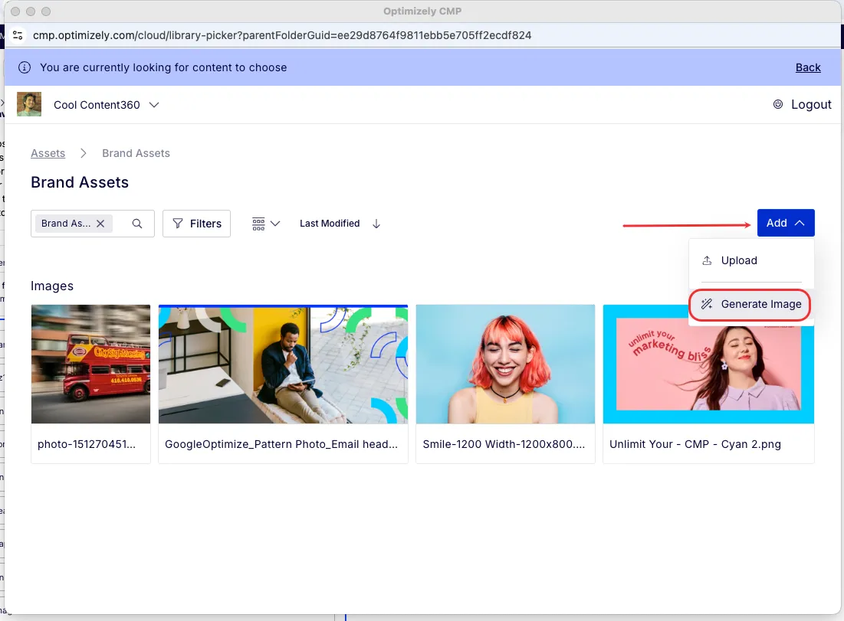Click the filter funnel icon
Screen dimensions: 844x621
click(x=178, y=223)
